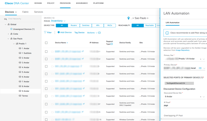Filter device type by APs
This screenshot has height=121, width=207.
pyautogui.click(x=98, y=26)
